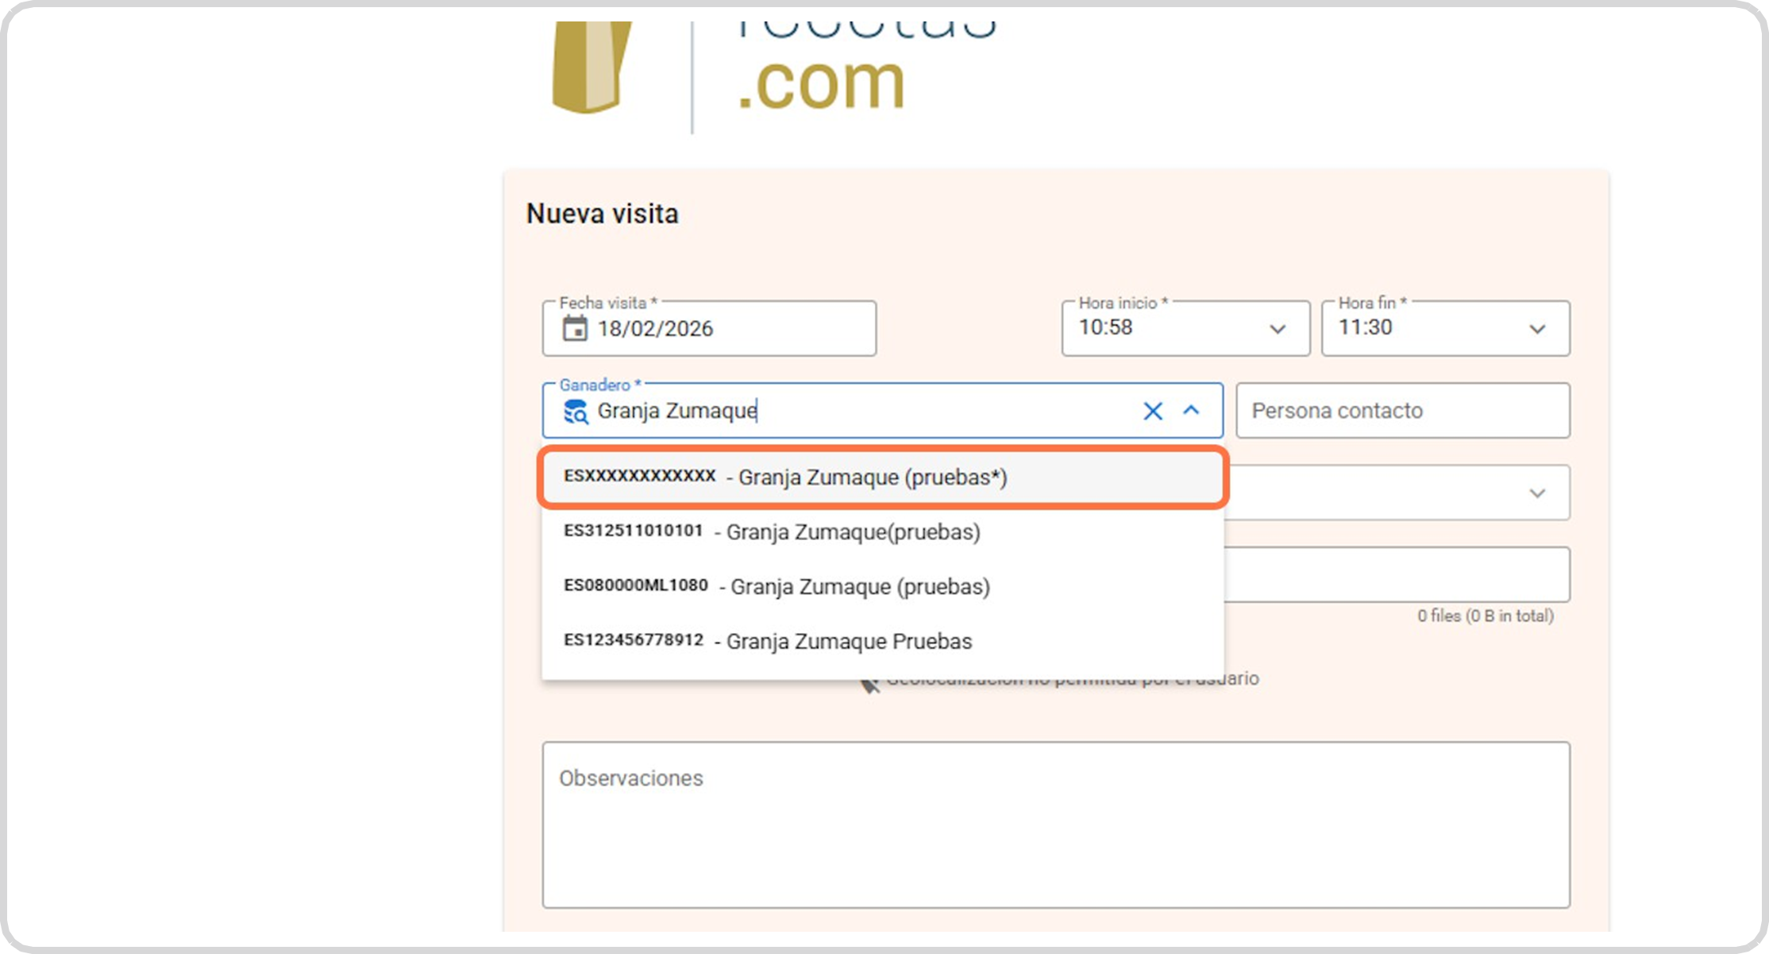The image size is (1769, 954).
Task: Click the .com logo text
Action: pyautogui.click(x=821, y=83)
